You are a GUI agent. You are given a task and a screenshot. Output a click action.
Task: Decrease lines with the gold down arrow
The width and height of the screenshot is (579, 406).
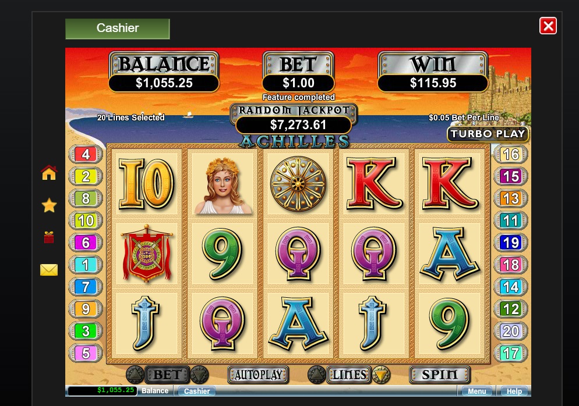(x=381, y=375)
